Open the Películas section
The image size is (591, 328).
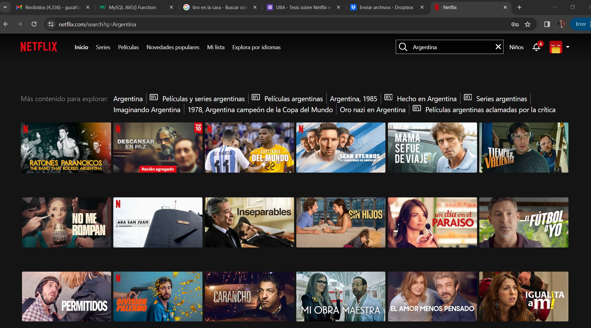128,47
